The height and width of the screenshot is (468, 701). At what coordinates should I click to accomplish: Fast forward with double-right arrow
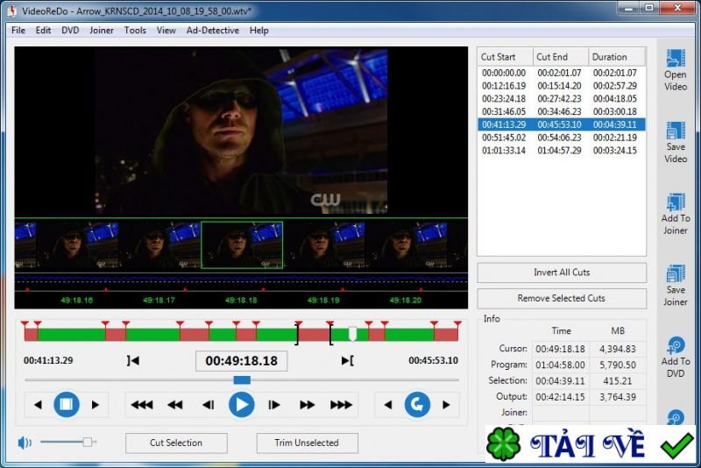coord(308,405)
